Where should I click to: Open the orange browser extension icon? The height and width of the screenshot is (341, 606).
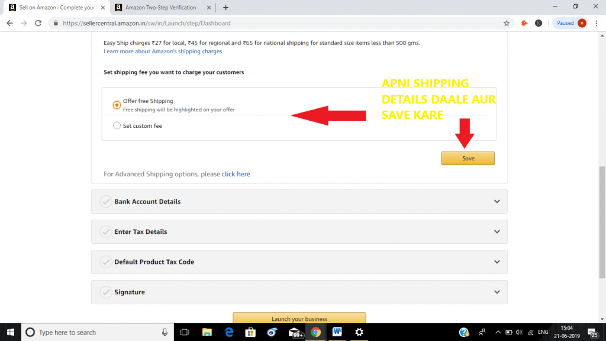[524, 23]
